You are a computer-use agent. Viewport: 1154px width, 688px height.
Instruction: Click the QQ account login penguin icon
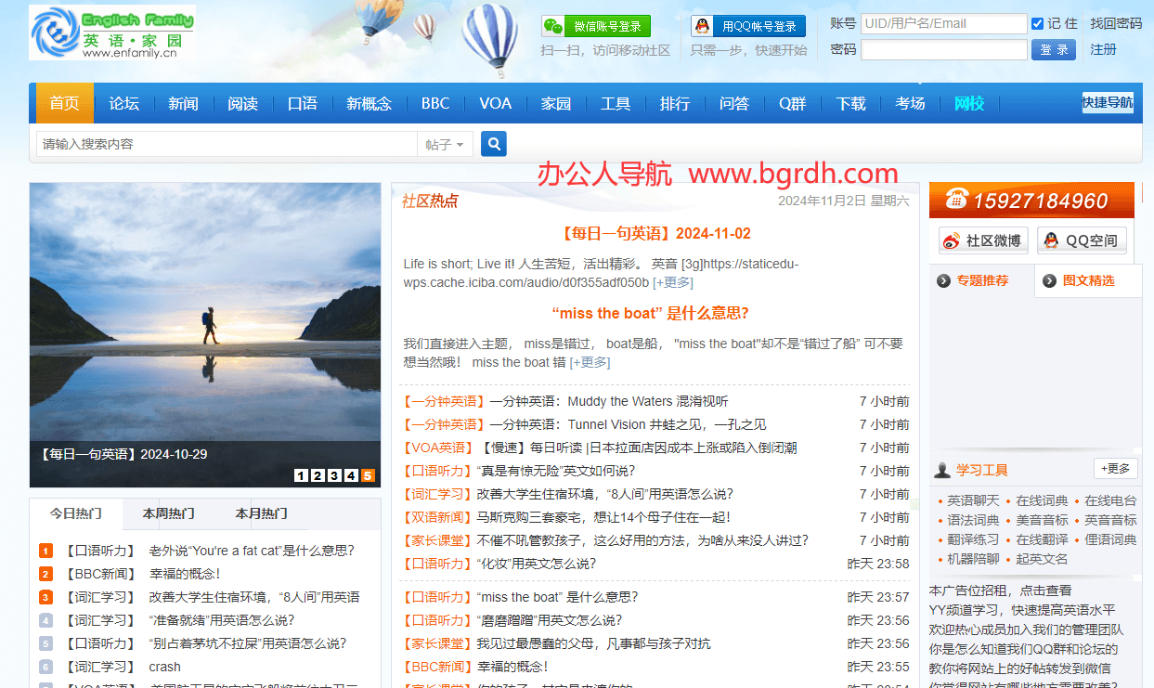pyautogui.click(x=703, y=26)
